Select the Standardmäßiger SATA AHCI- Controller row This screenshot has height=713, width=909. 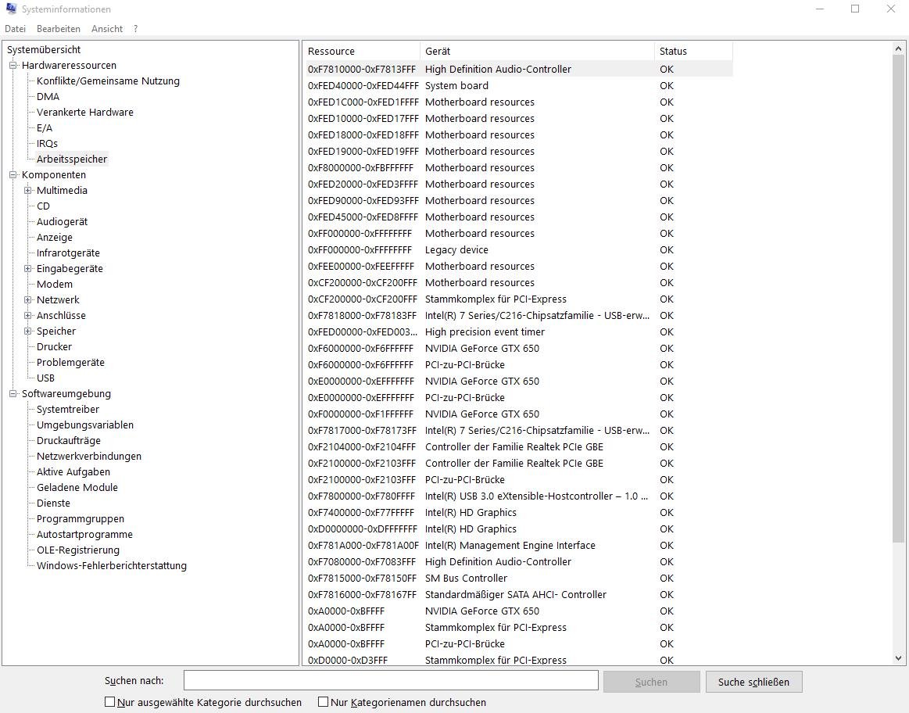[518, 595]
